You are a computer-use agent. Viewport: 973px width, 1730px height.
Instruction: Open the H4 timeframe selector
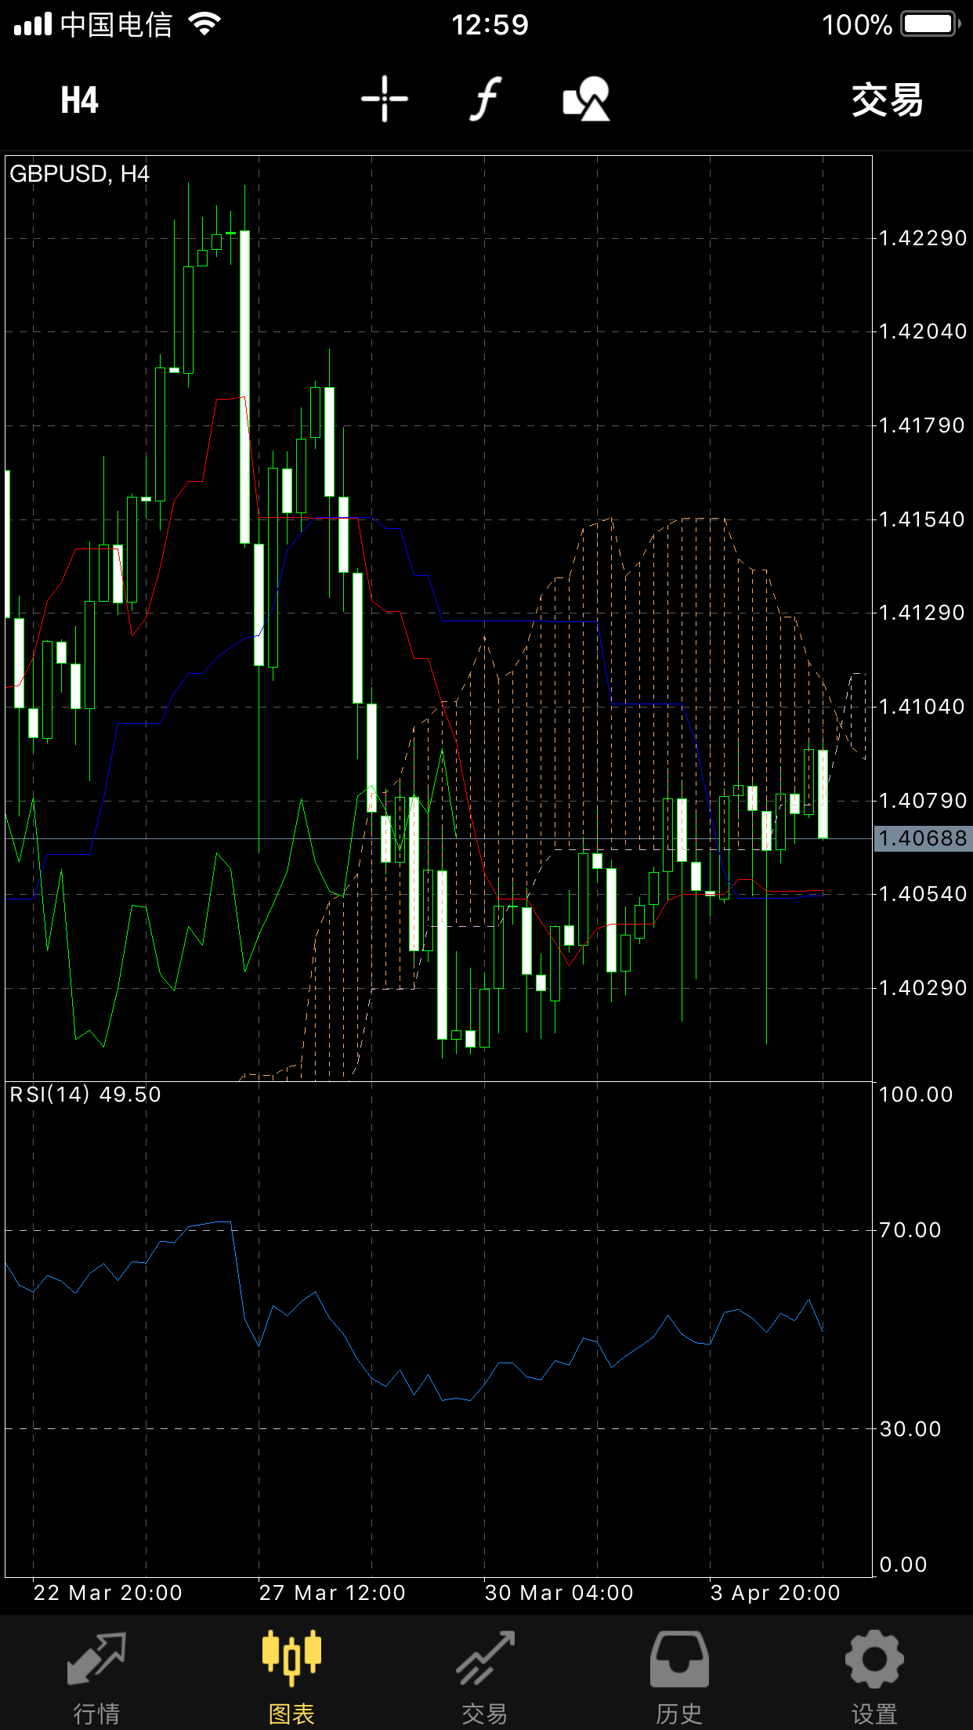[x=80, y=100]
